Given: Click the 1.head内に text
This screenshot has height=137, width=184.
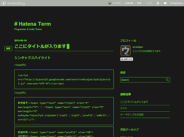Looking at the screenshot, I should point(20,65).
